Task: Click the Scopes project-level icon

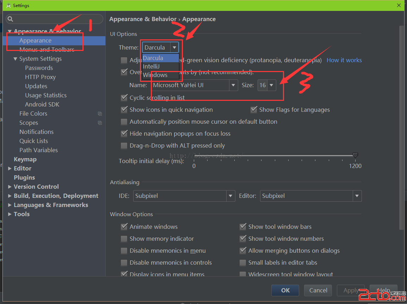Action: (100, 123)
